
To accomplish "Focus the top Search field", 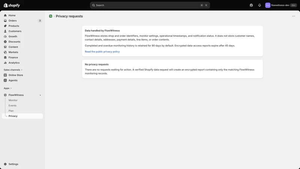I will pos(150,5).
